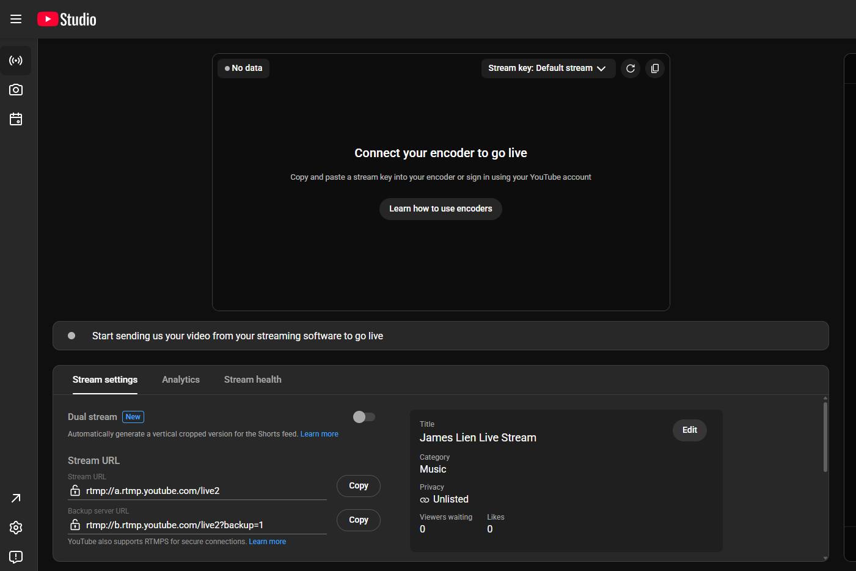
Task: Click the scroll down arrow of settings panel
Action: pyautogui.click(x=825, y=558)
